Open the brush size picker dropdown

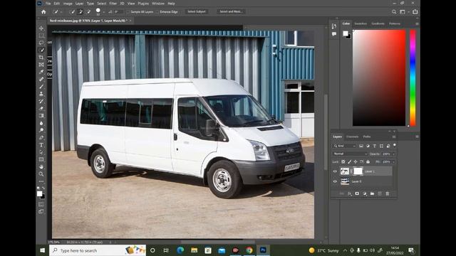[x=103, y=12]
